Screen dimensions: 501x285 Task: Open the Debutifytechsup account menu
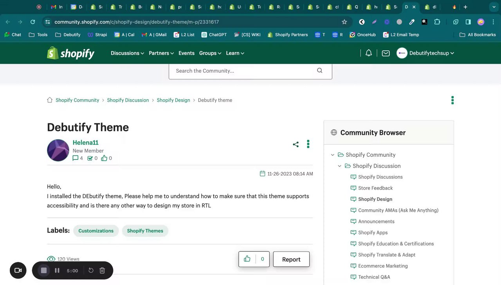click(425, 53)
